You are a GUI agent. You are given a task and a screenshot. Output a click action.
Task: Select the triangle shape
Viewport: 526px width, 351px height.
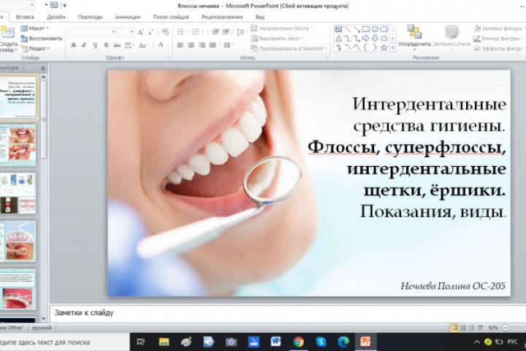pyautogui.click(x=338, y=38)
